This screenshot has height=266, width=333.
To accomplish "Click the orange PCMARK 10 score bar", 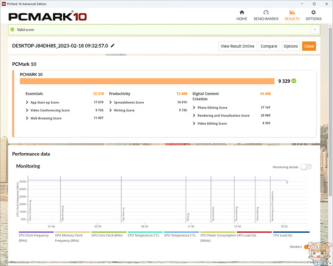I will 147,81.
